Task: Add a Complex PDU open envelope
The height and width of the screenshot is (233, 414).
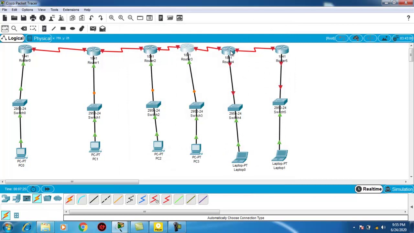Action: point(103,29)
